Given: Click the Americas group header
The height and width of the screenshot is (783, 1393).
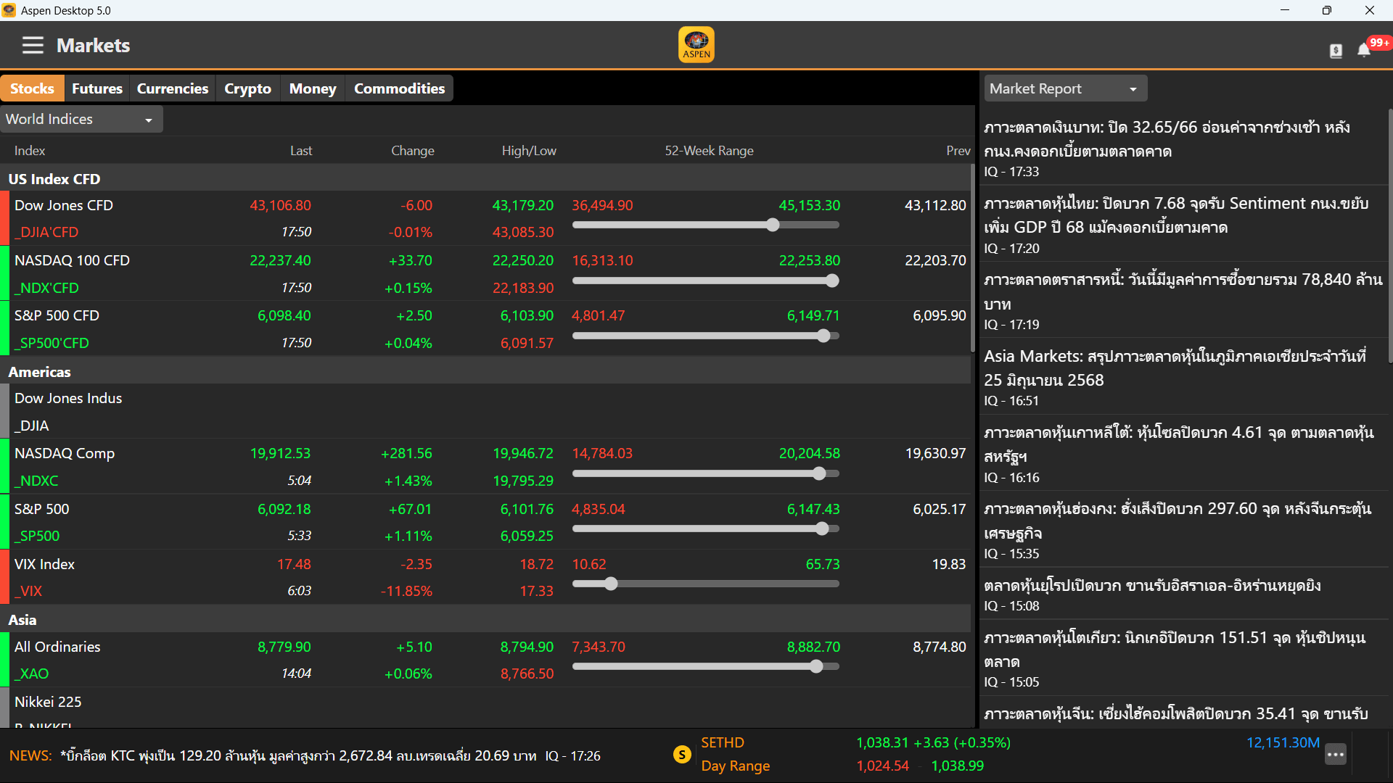Looking at the screenshot, I should tap(485, 371).
